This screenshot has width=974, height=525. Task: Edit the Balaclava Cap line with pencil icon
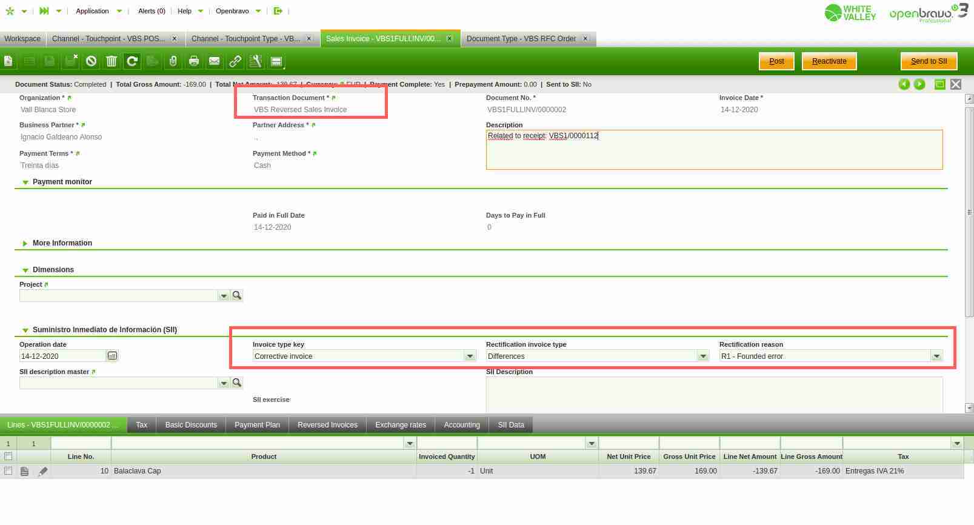coord(42,471)
